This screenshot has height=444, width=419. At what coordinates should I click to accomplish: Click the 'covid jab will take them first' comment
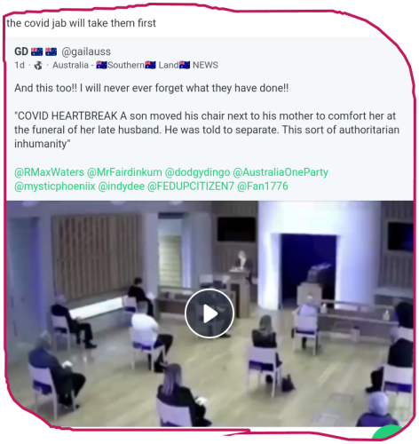click(x=81, y=23)
